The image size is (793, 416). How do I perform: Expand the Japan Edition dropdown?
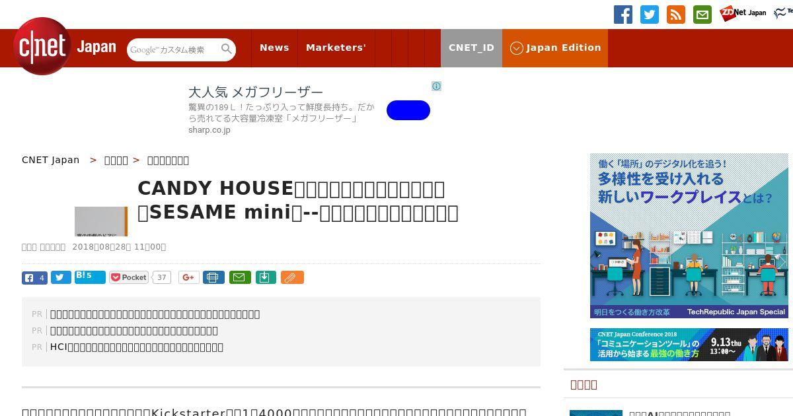(555, 48)
